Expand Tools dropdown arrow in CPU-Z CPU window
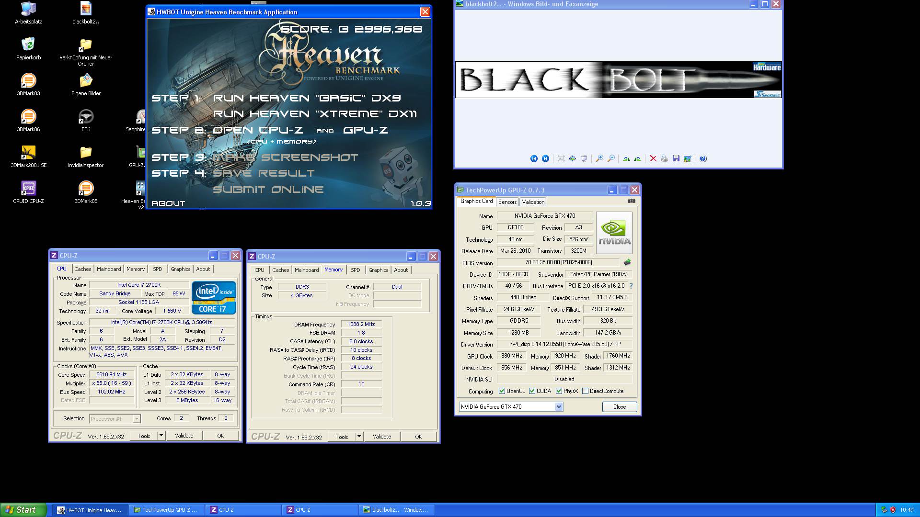Image resolution: width=920 pixels, height=517 pixels. pyautogui.click(x=161, y=436)
